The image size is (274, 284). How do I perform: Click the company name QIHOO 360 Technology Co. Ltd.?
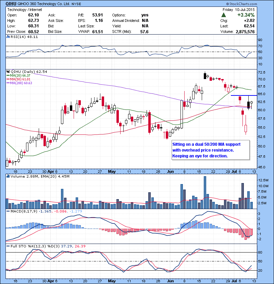click(x=44, y=4)
